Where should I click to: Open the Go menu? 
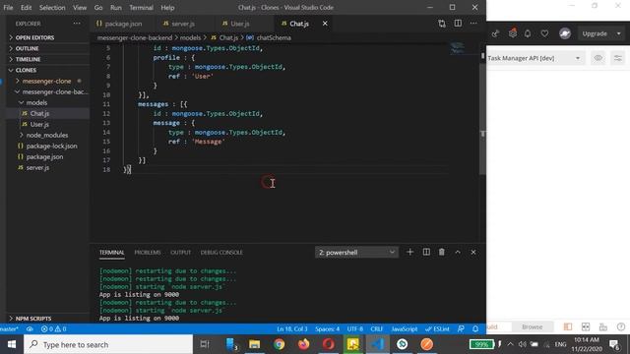[98, 7]
